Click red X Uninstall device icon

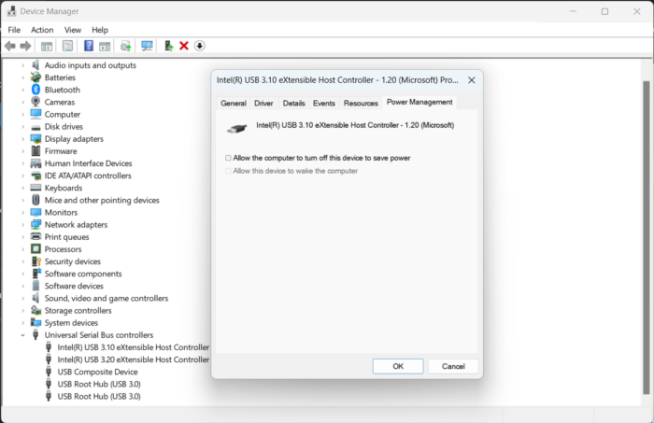point(183,46)
